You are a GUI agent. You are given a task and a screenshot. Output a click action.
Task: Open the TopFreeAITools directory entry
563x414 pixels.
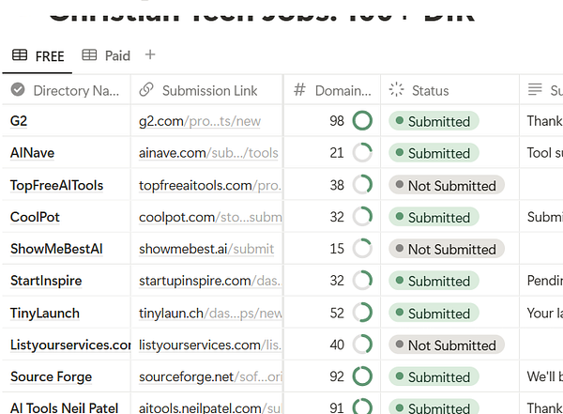(56, 185)
